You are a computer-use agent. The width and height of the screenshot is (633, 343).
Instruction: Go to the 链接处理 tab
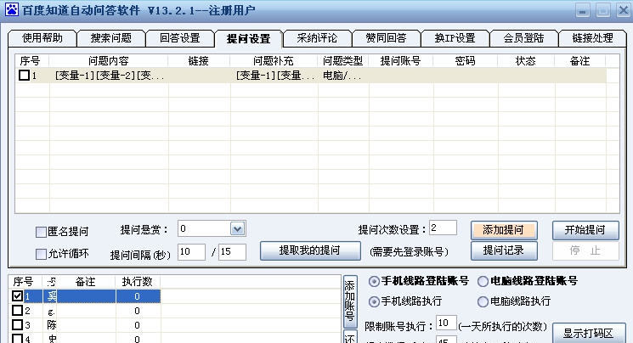click(x=592, y=38)
